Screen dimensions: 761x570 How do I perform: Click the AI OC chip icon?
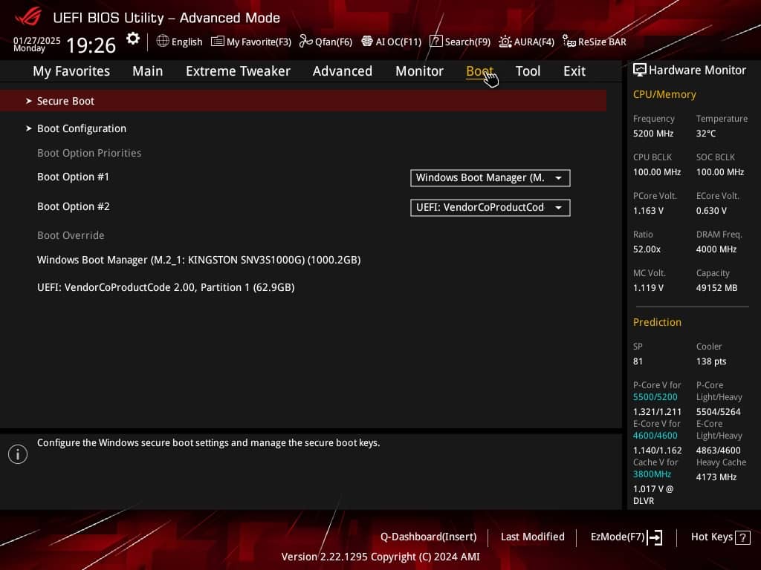tap(367, 42)
